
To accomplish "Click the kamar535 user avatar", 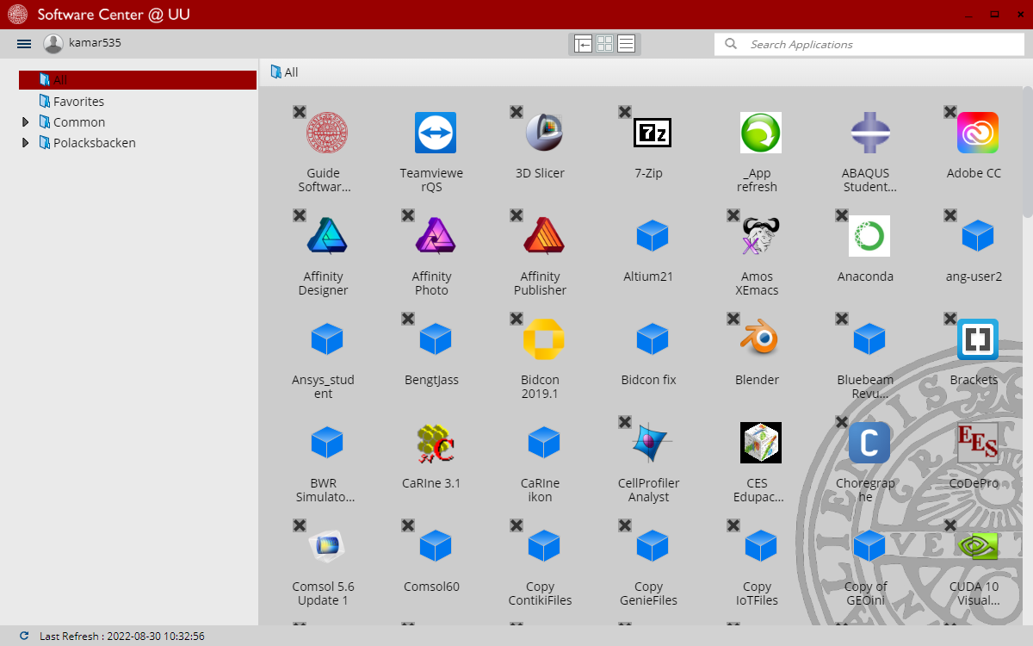I will pyautogui.click(x=53, y=44).
